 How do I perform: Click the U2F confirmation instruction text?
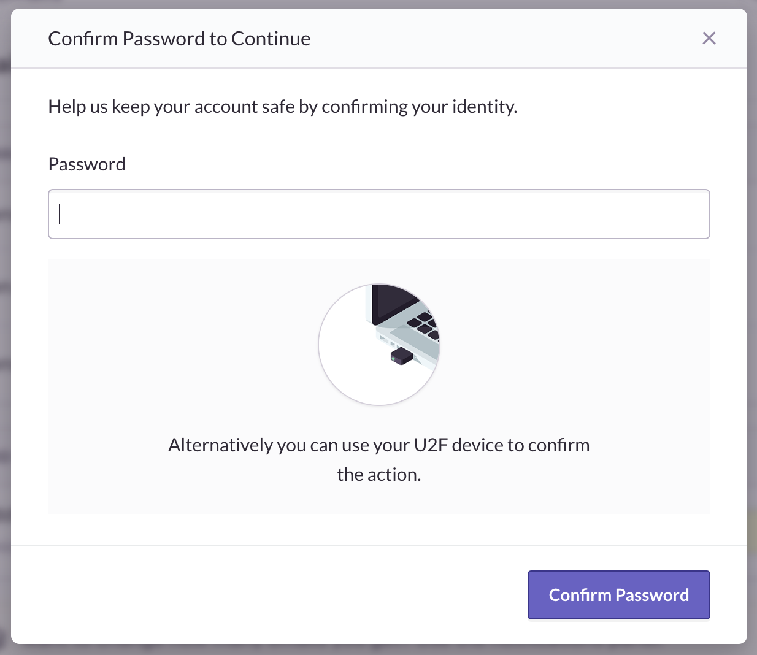tap(378, 459)
